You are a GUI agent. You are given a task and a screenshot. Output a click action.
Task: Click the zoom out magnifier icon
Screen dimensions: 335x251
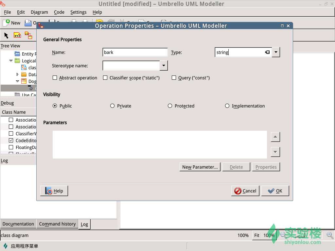[x=283, y=235]
